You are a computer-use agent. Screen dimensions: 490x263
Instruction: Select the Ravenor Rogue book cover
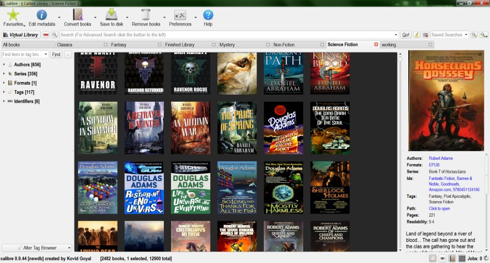click(191, 73)
